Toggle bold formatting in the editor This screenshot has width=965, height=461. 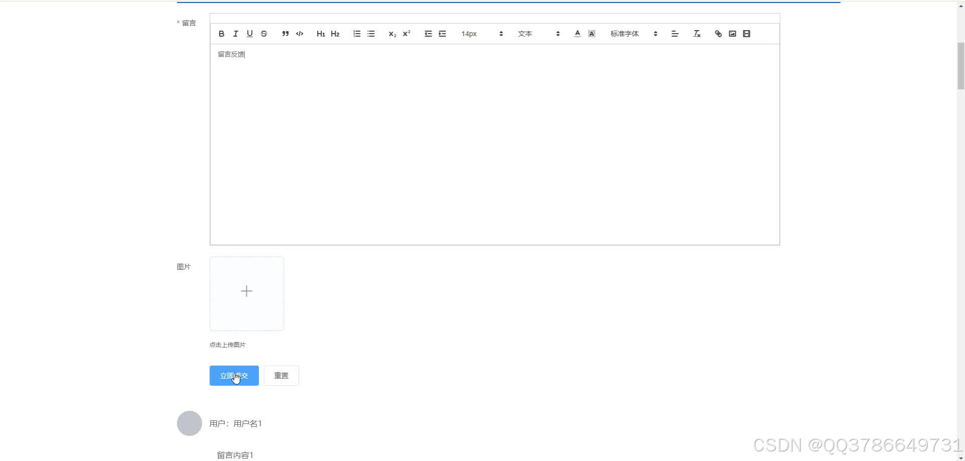[221, 34]
